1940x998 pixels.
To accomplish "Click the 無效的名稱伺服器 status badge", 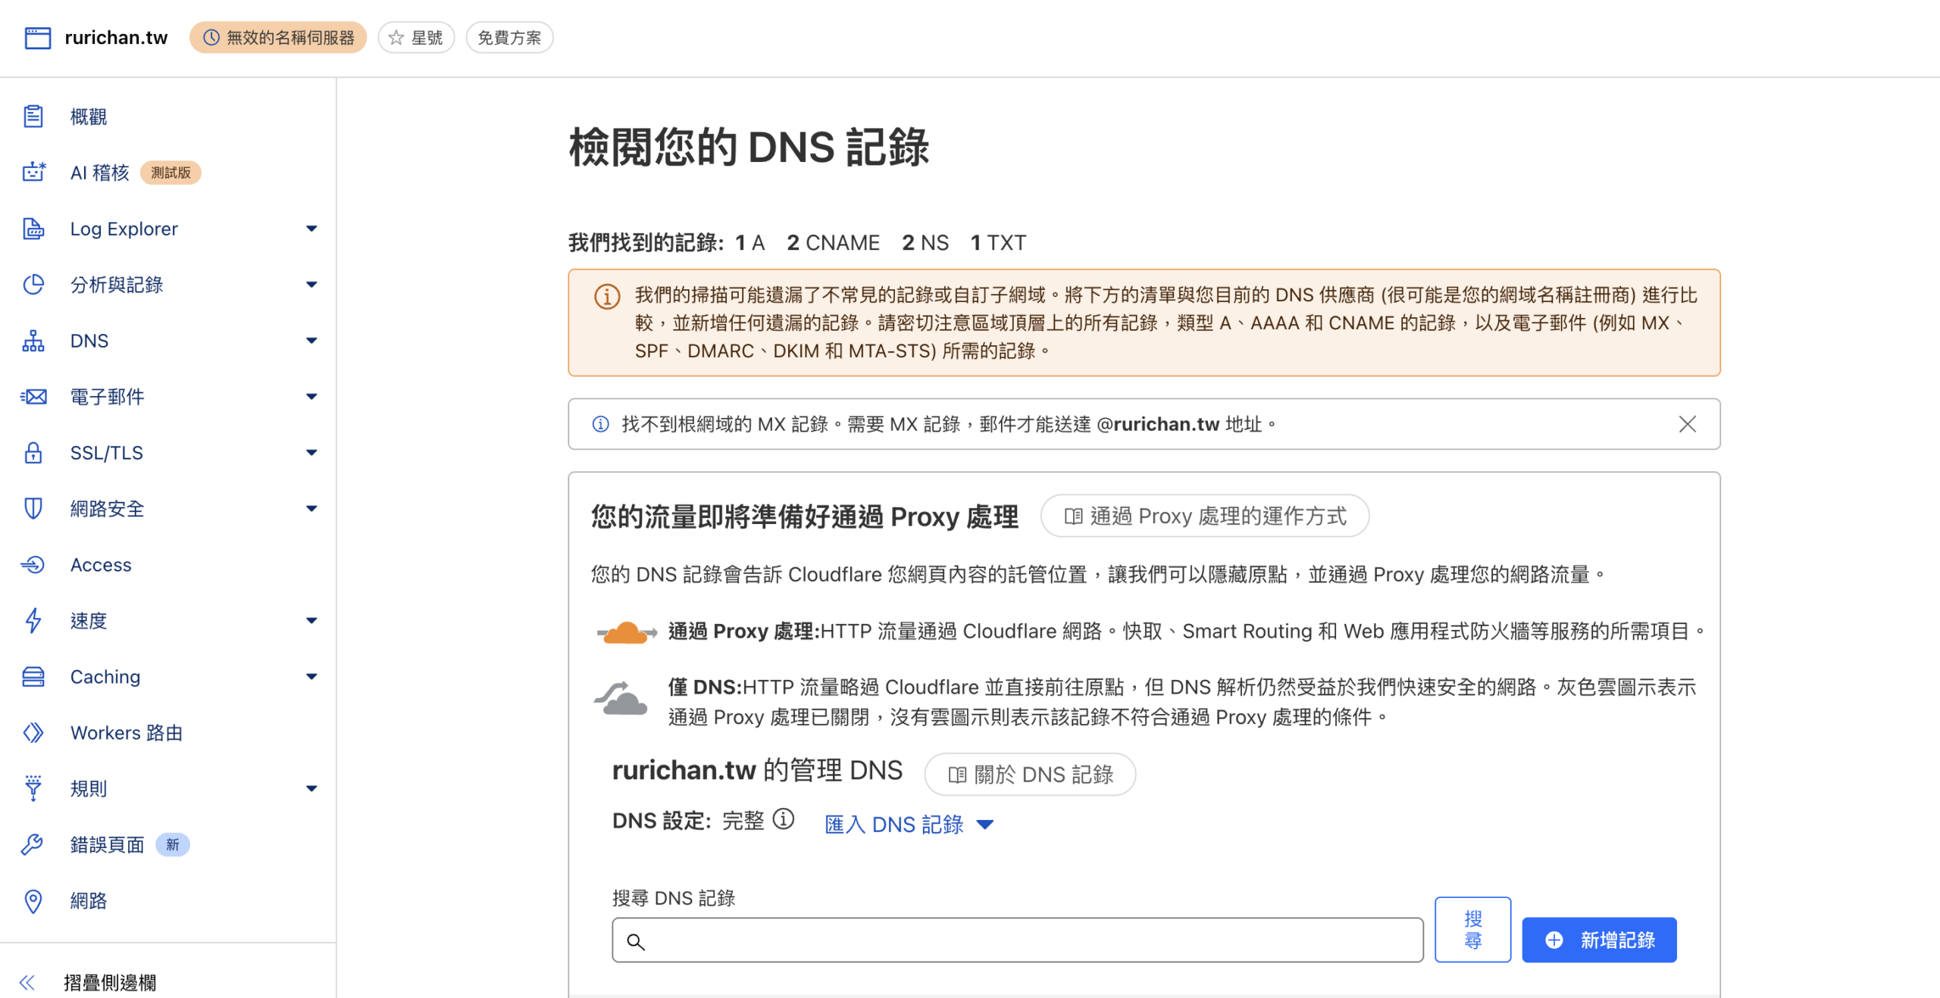I will click(x=278, y=38).
